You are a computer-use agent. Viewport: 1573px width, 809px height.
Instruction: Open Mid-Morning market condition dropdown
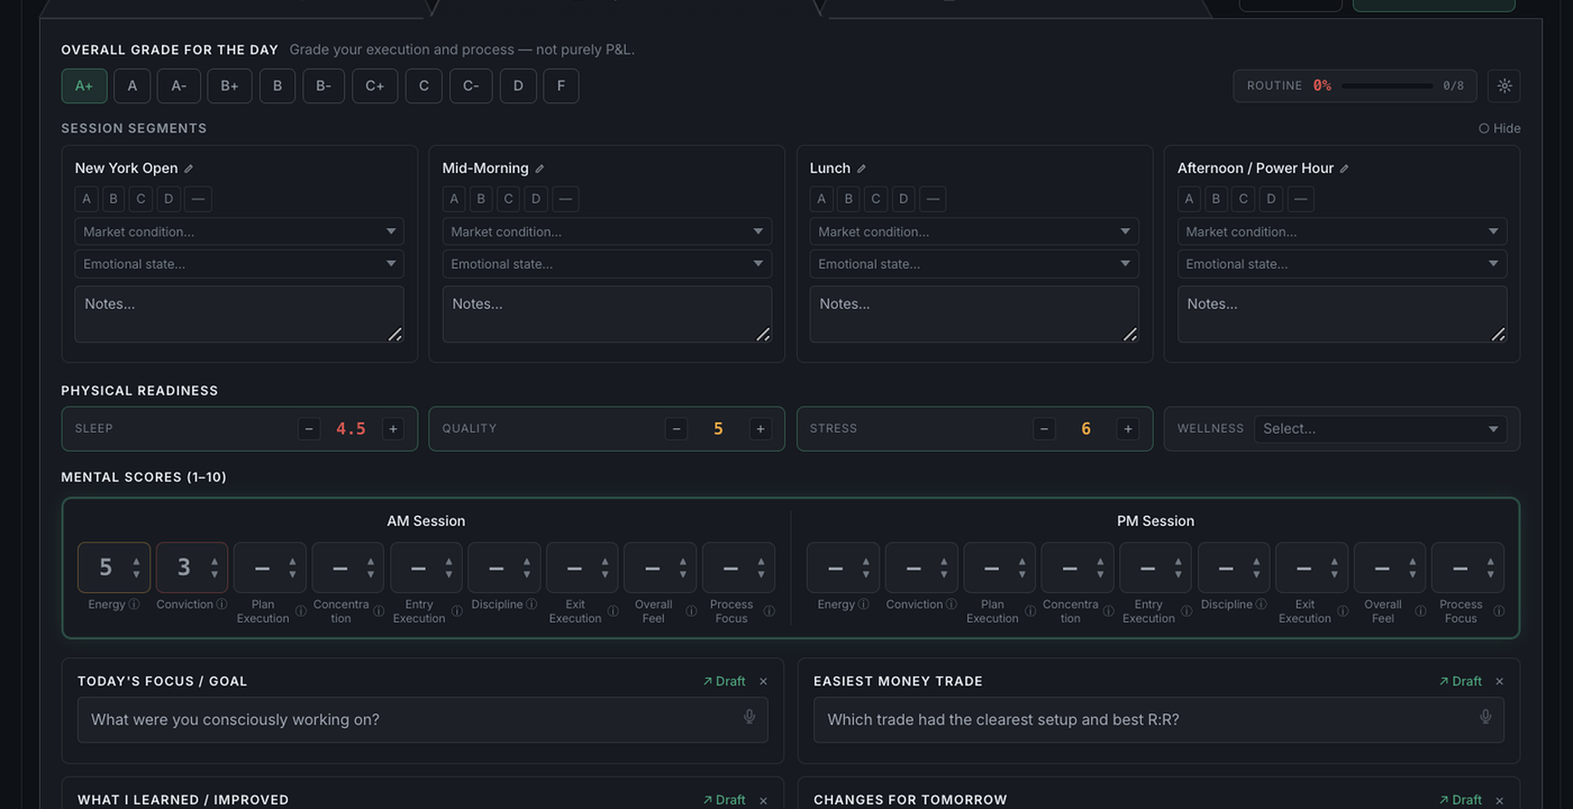click(x=607, y=231)
